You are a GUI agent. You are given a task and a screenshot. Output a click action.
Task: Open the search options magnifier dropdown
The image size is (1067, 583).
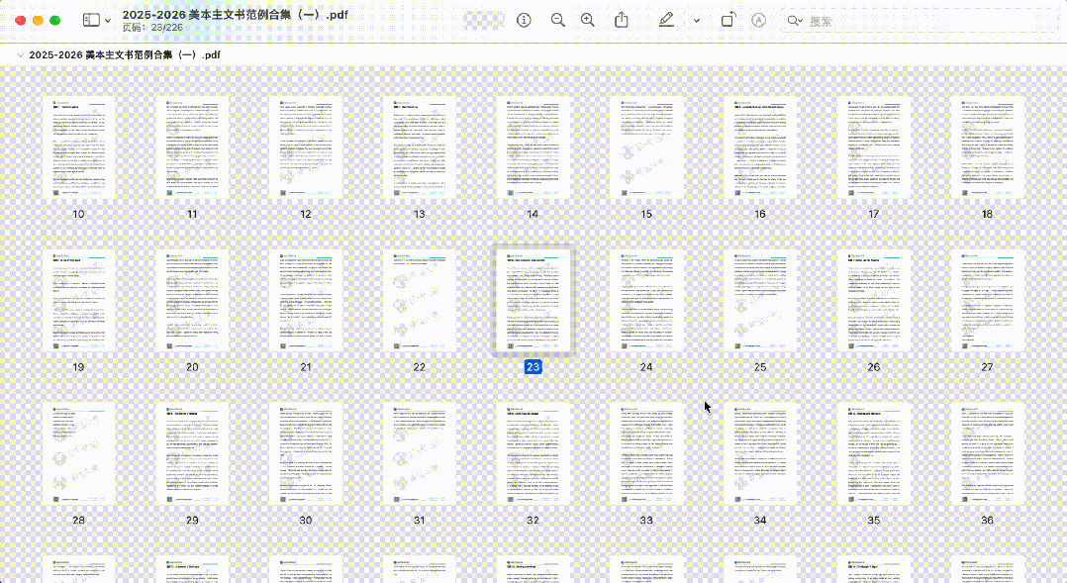pos(795,21)
